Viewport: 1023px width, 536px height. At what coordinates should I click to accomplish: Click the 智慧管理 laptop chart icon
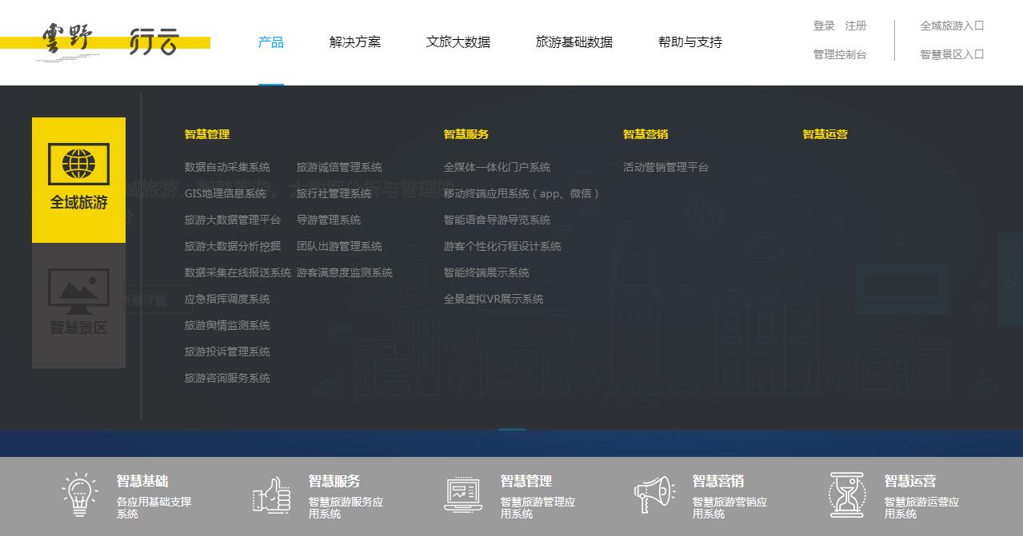(x=463, y=494)
